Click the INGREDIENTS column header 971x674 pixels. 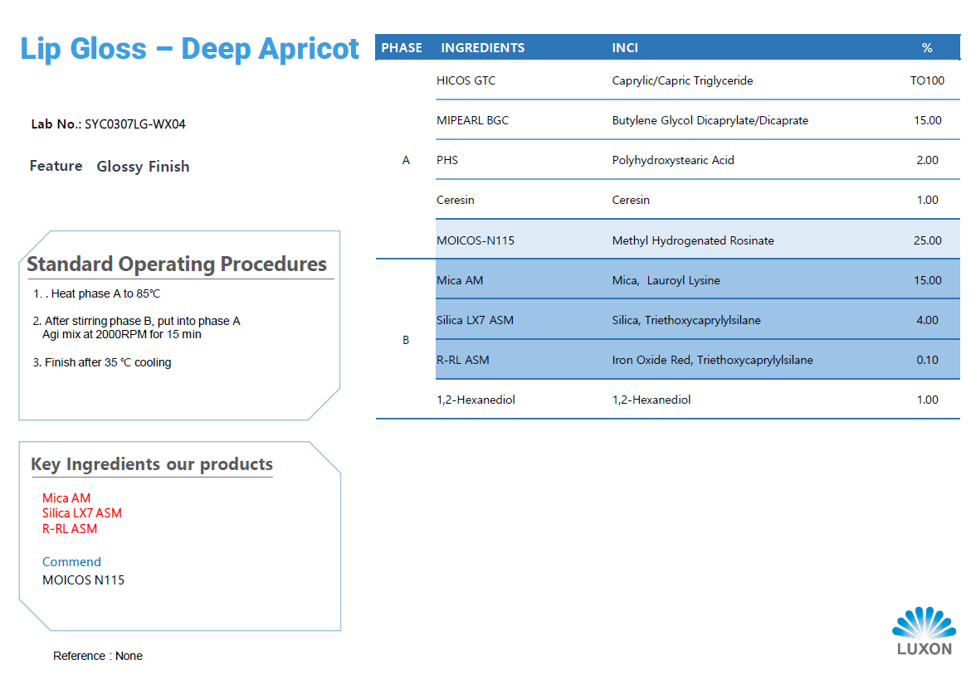[482, 47]
